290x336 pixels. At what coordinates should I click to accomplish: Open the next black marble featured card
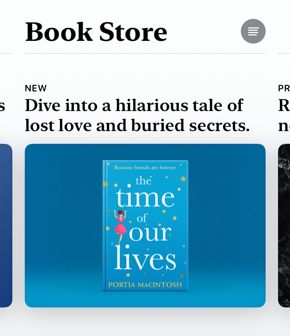284,225
